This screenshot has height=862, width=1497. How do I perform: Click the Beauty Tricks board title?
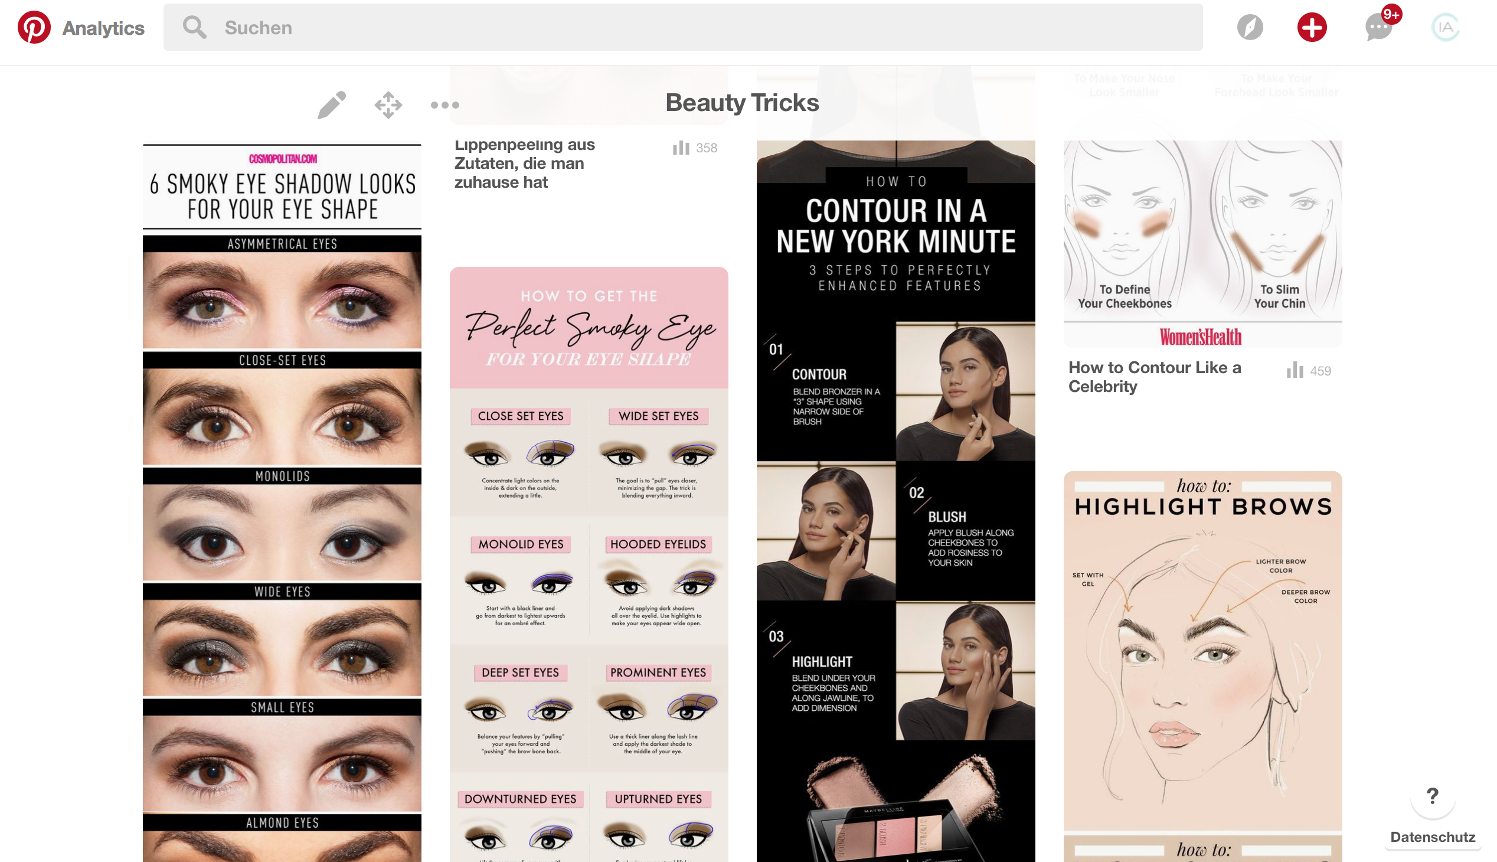click(x=741, y=102)
